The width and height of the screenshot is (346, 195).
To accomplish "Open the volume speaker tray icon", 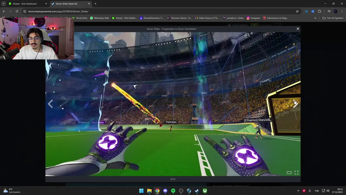I will (x=328, y=191).
